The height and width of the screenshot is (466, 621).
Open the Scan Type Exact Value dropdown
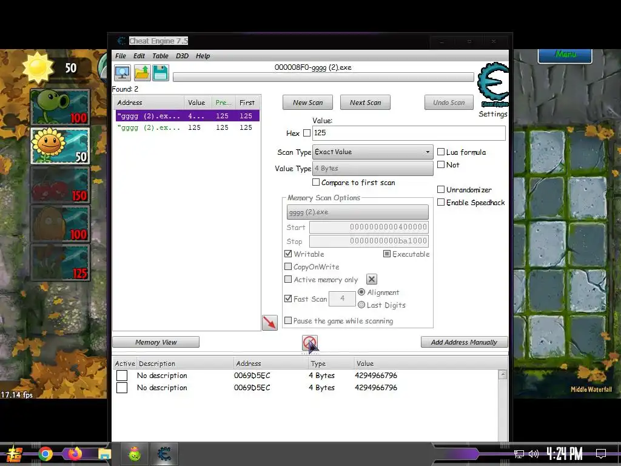[x=373, y=152]
